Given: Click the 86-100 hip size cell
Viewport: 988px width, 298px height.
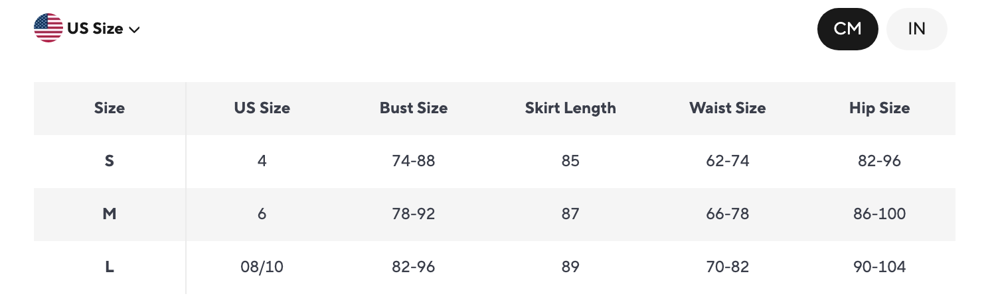Looking at the screenshot, I should (880, 214).
